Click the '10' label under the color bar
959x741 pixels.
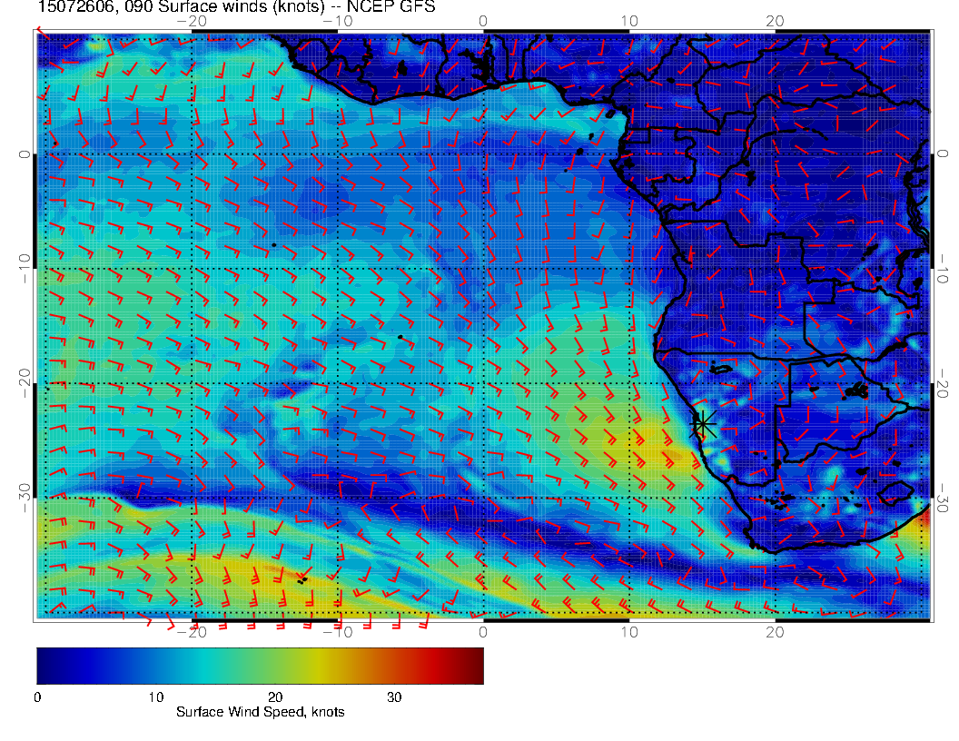(x=156, y=697)
